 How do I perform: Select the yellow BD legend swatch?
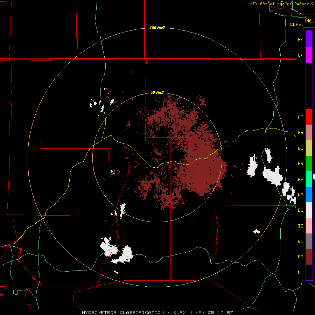[309, 148]
